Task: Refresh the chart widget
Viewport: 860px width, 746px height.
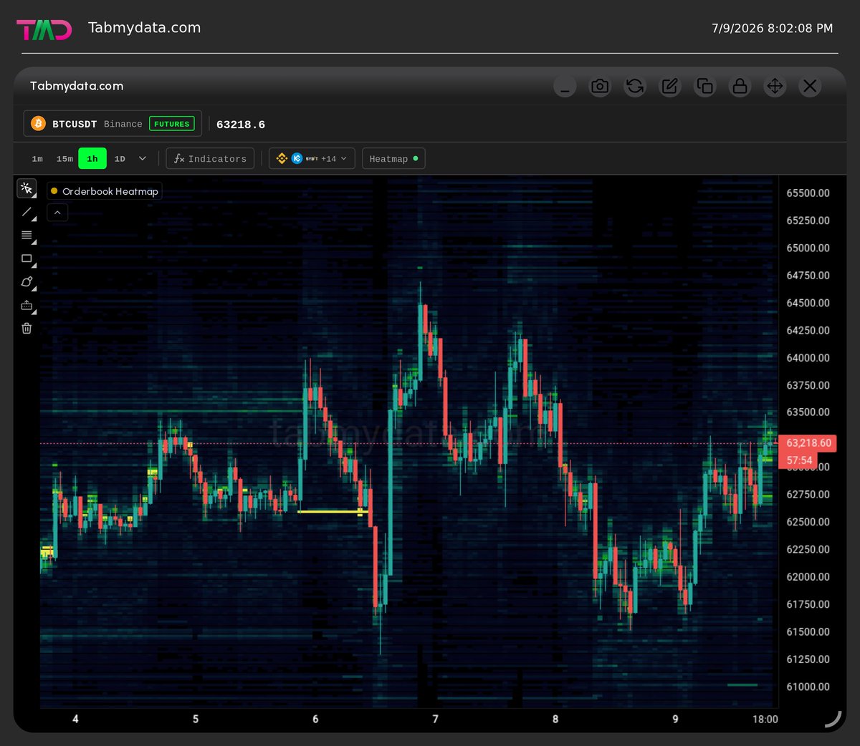Action: [x=635, y=87]
